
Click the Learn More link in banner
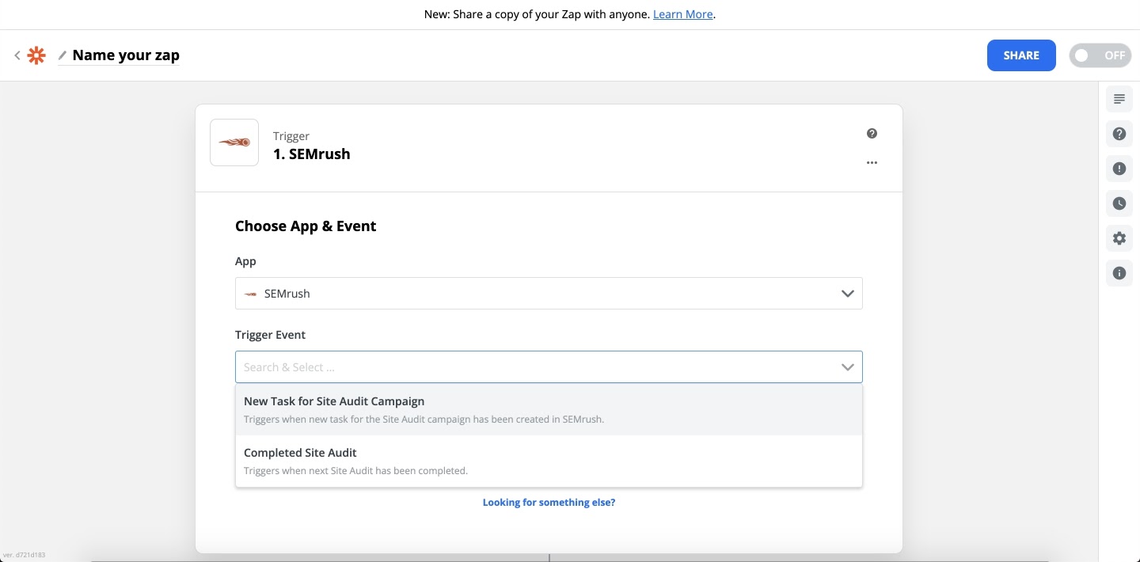point(682,14)
